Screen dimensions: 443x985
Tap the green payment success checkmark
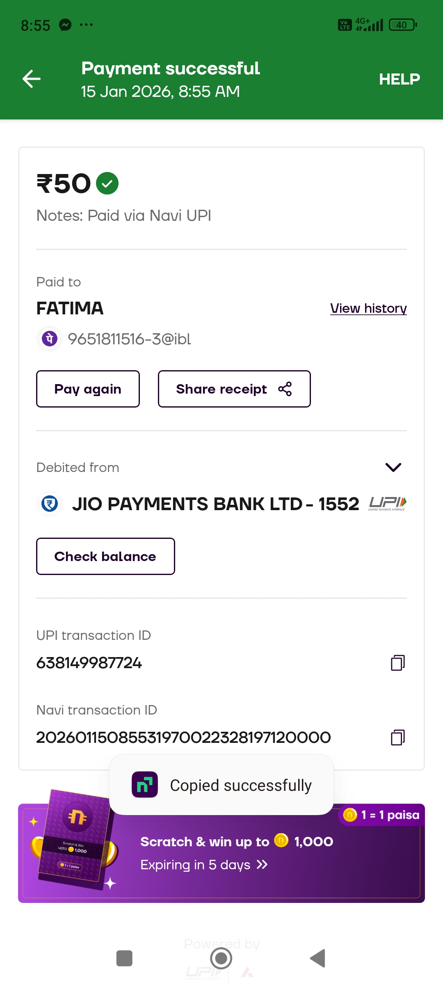[x=107, y=183]
